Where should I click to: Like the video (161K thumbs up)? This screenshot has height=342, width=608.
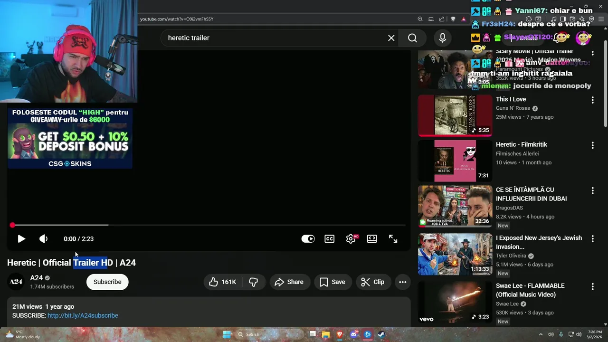pos(223,282)
